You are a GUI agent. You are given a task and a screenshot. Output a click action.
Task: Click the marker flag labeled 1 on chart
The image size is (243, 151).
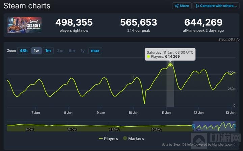[x=133, y=77]
